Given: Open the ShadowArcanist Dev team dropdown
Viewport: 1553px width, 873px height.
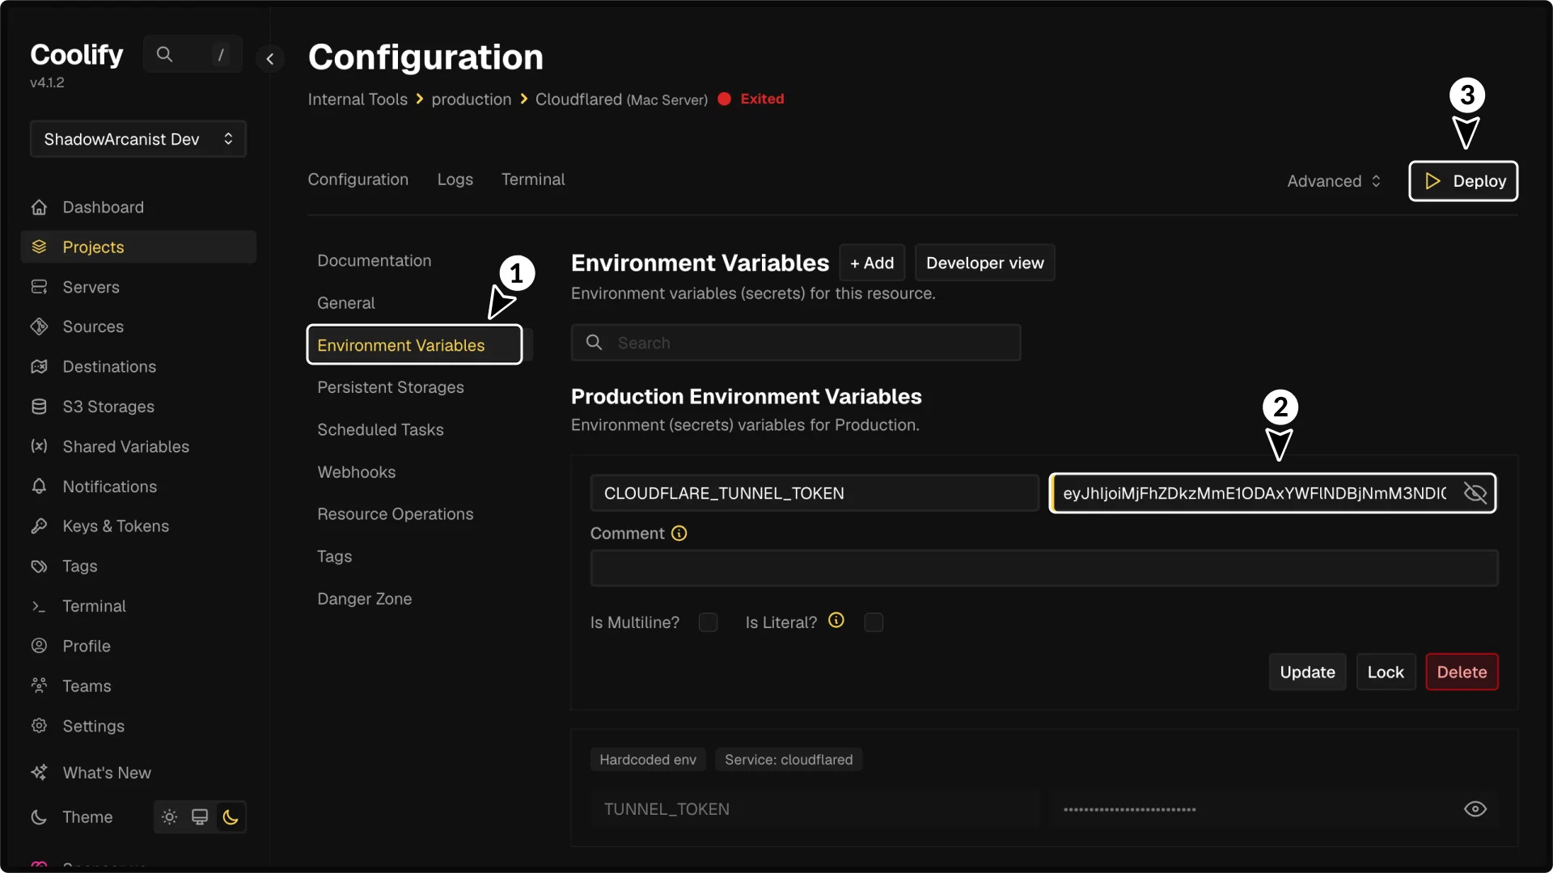Looking at the screenshot, I should click(138, 139).
